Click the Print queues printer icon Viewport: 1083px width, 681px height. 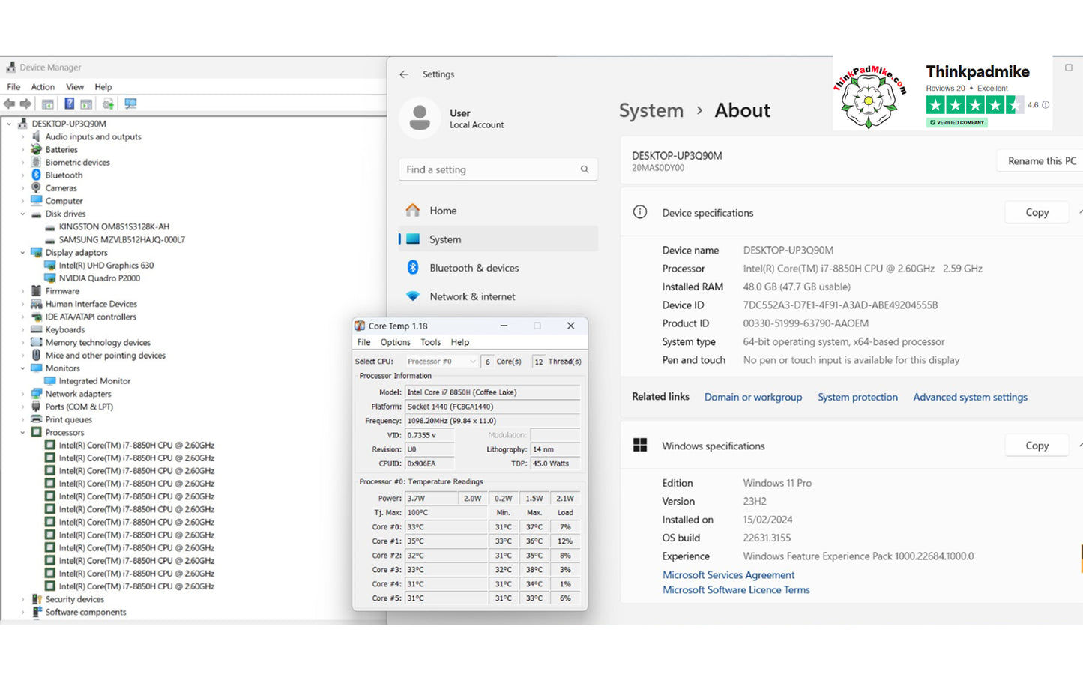pos(36,419)
